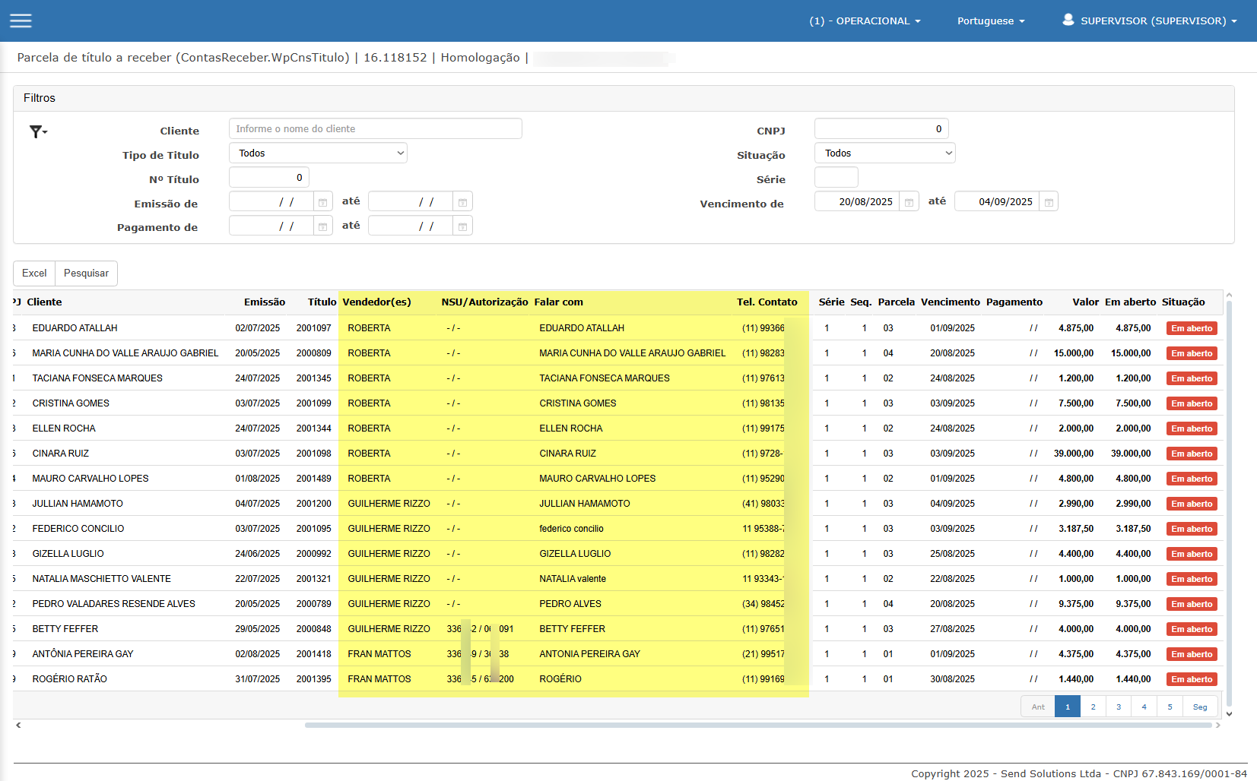The image size is (1257, 781).
Task: Click value 39.000,00 in Valor column
Action: pyautogui.click(x=1074, y=454)
